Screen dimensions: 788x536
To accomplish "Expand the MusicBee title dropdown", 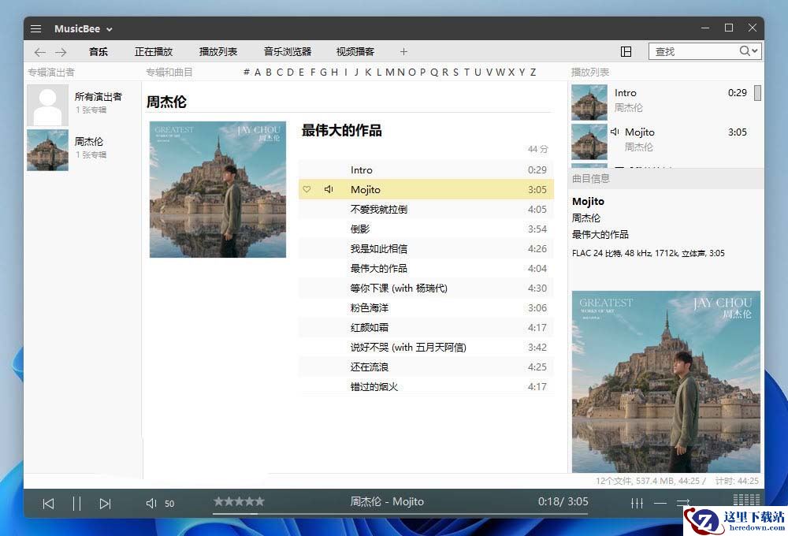I will (x=110, y=29).
